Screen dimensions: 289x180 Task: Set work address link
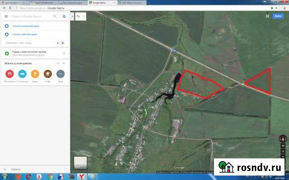(x=25, y=34)
